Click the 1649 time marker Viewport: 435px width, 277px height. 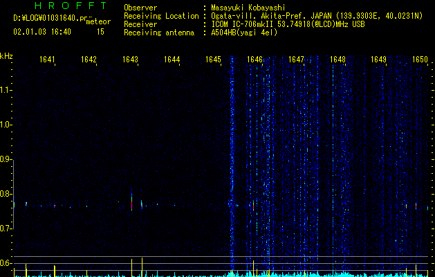[x=379, y=59]
